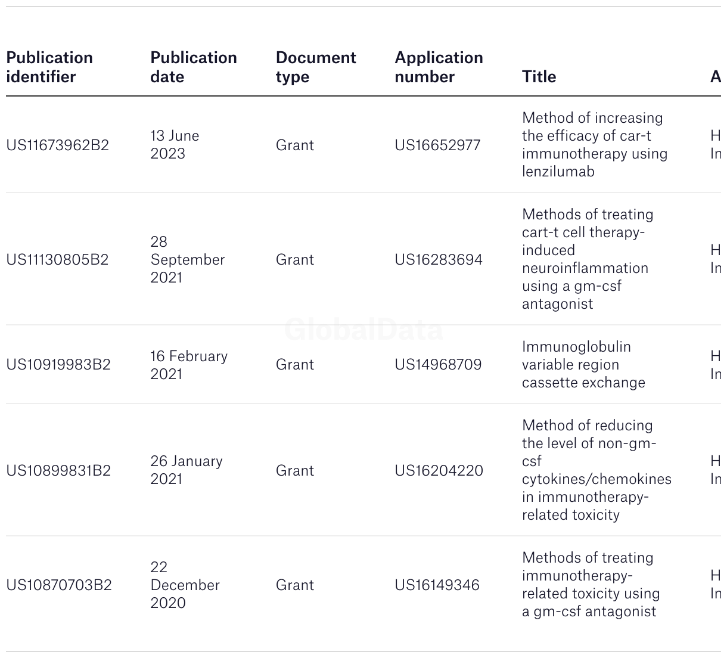Click application number US14968709
Image resolution: width=727 pixels, height=658 pixels.
point(438,365)
